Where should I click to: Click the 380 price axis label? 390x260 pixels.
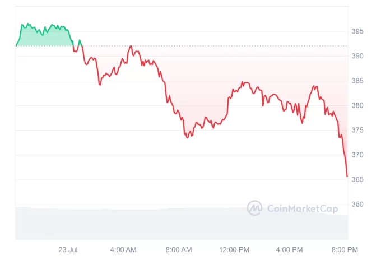point(357,105)
